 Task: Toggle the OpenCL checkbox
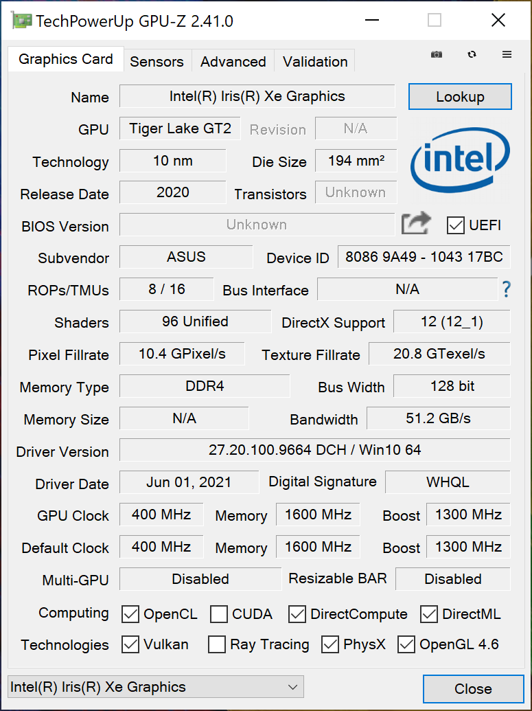(130, 613)
